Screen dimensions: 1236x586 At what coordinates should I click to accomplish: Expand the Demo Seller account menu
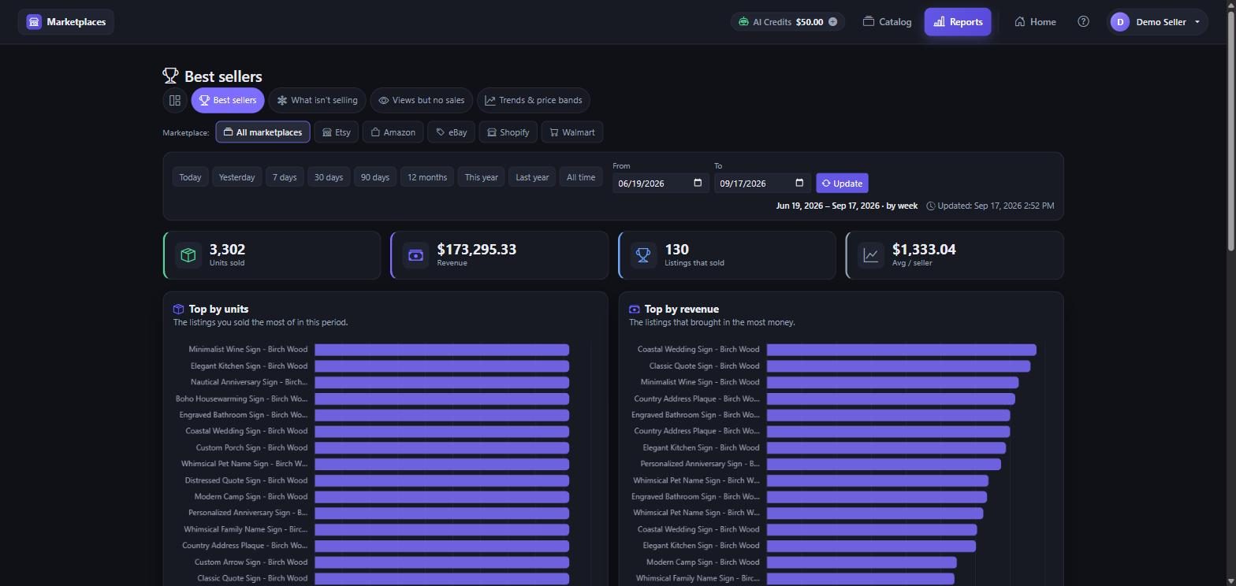[x=1158, y=22]
